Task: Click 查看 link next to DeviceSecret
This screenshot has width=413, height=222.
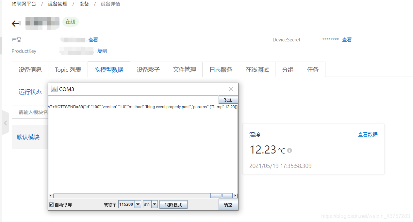Action: pos(347,39)
